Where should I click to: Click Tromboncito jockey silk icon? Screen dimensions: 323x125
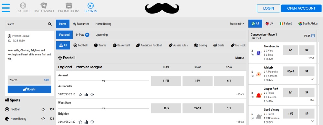259,53
